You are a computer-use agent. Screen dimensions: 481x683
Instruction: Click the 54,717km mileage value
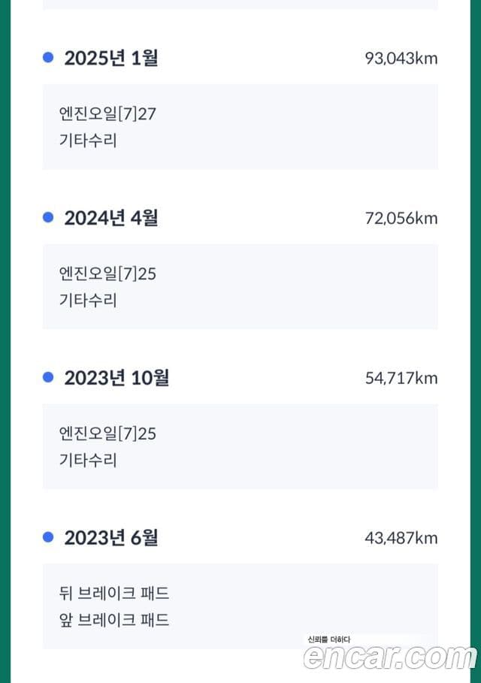click(401, 378)
